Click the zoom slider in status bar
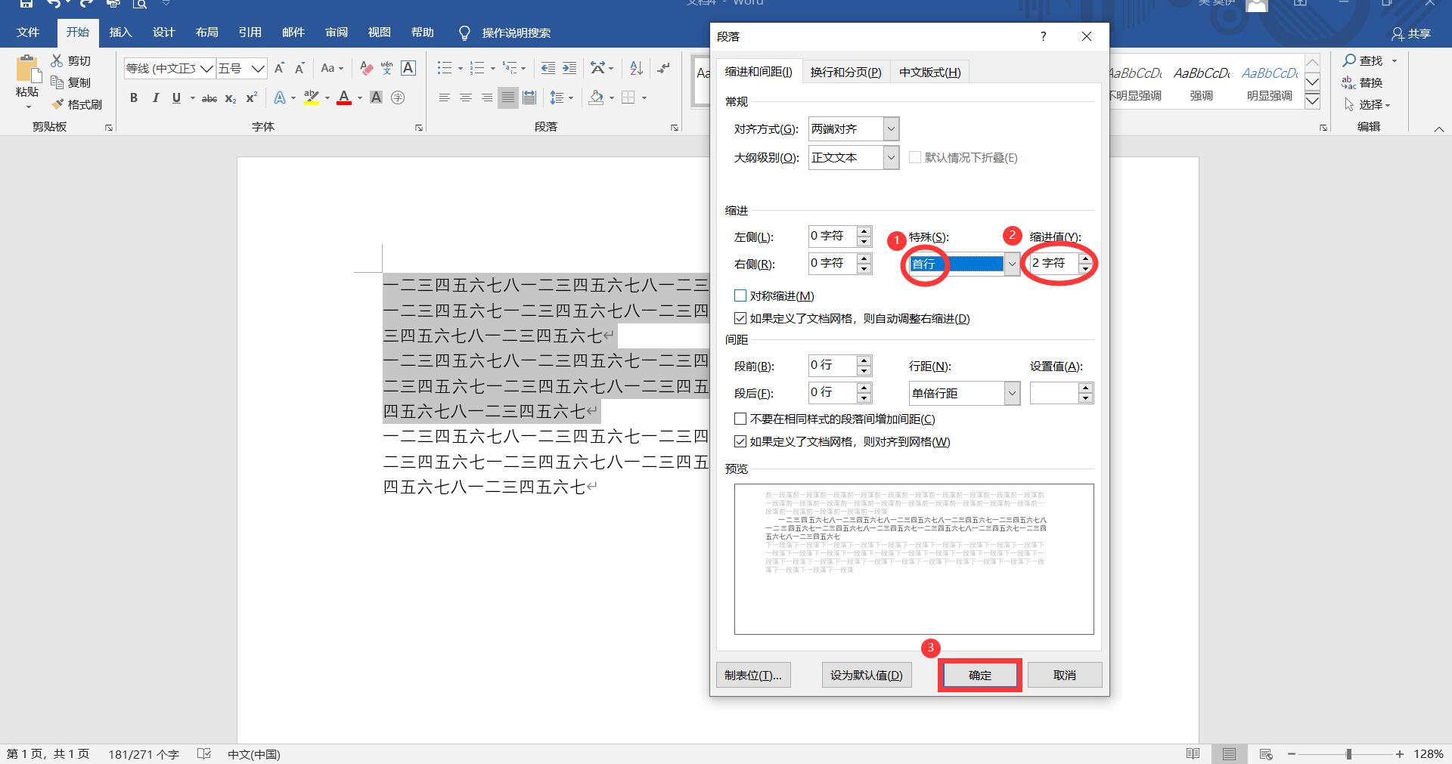The width and height of the screenshot is (1452, 764). pos(1348,754)
